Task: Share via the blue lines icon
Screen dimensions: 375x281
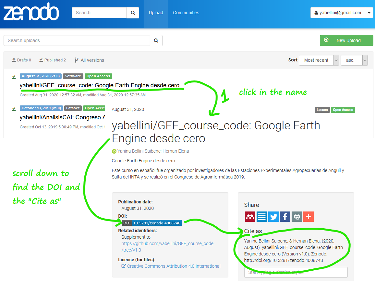Action: click(x=262, y=217)
